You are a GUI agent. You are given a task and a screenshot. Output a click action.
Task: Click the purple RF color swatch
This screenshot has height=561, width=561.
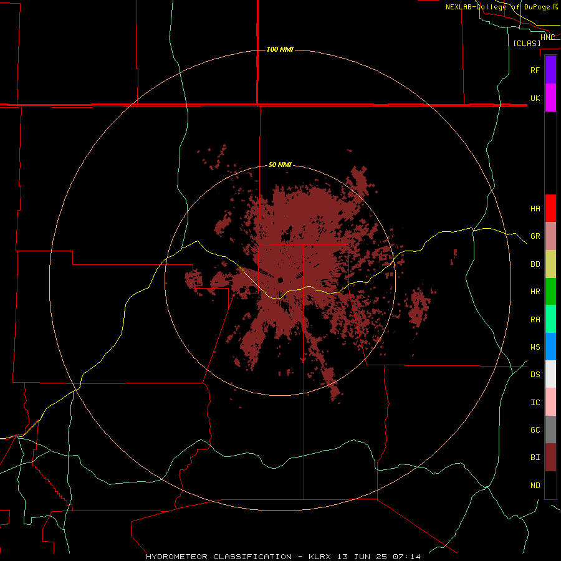550,70
